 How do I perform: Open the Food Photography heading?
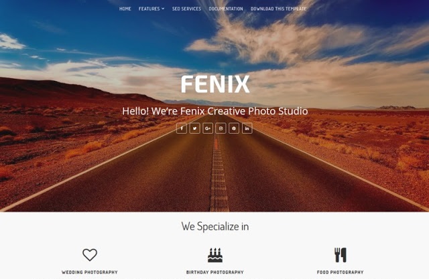point(341,272)
